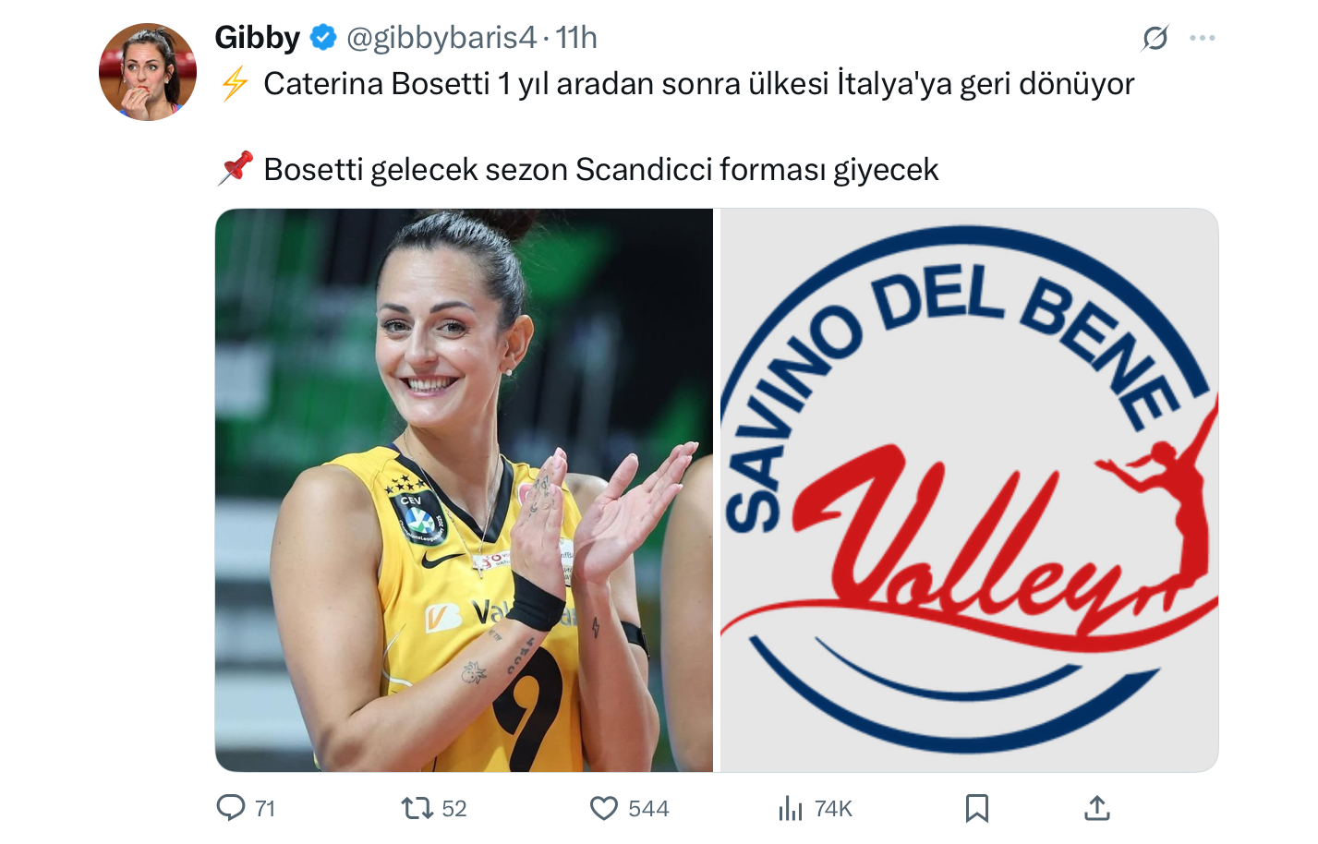The image size is (1318, 844).
Task: Click the 52 reposts count
Action: [454, 809]
